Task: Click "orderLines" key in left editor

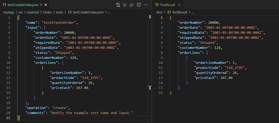Action: (46, 63)
